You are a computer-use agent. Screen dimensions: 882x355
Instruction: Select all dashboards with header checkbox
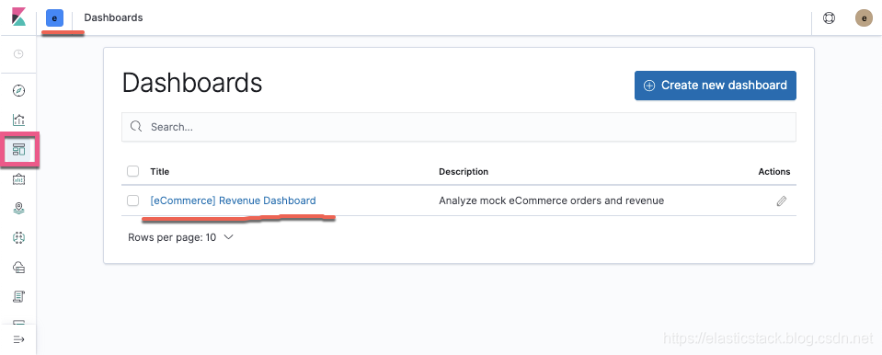pyautogui.click(x=132, y=171)
